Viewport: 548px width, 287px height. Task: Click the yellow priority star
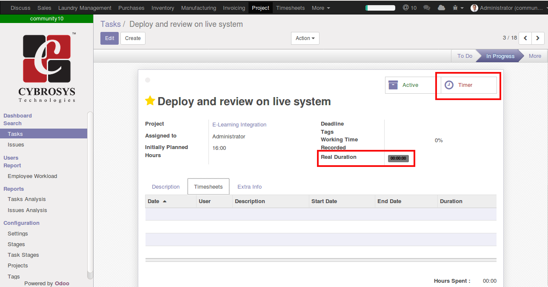coord(150,101)
